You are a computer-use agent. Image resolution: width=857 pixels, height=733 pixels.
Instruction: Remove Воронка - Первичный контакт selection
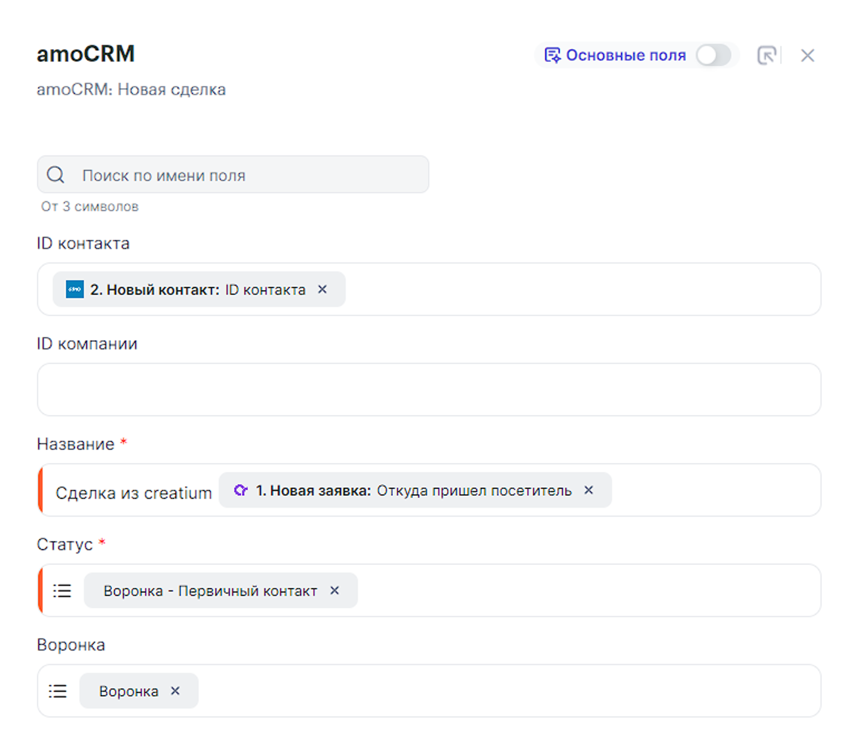click(x=334, y=590)
